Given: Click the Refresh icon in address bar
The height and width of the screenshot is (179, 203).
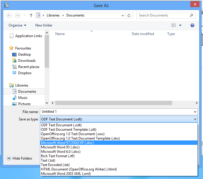Looking at the screenshot, I should tap(129, 15).
